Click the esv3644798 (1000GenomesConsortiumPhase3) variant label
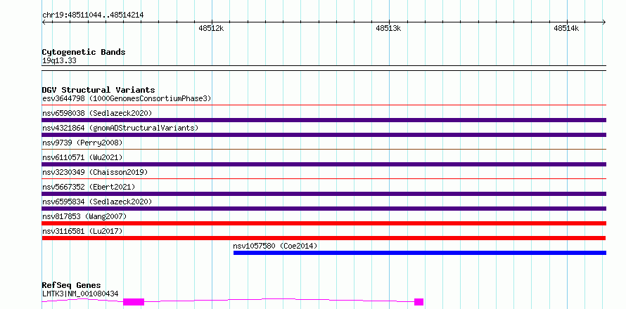The width and height of the screenshot is (626, 309). coord(127,98)
